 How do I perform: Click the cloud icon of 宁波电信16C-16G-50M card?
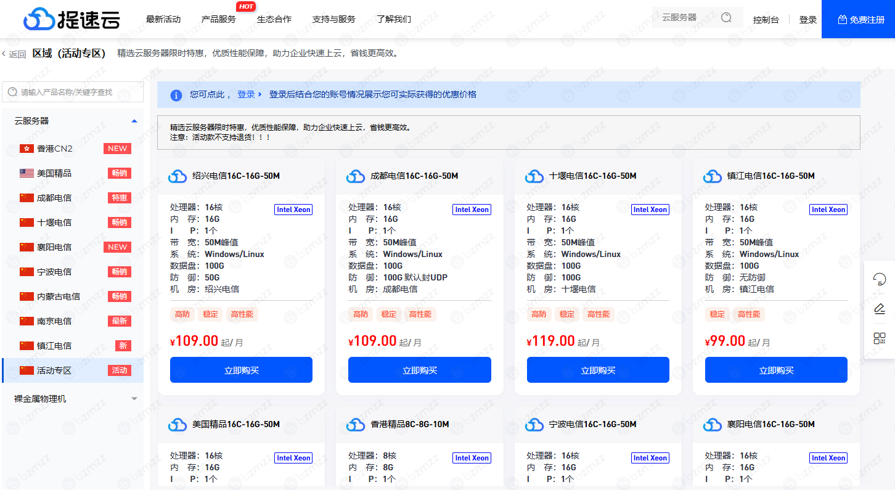[534, 425]
